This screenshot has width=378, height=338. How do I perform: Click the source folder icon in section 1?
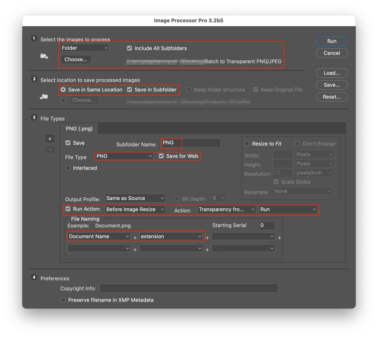tap(44, 56)
